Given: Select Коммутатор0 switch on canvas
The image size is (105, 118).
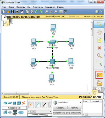Looking at the screenshot, I should coord(53,42).
